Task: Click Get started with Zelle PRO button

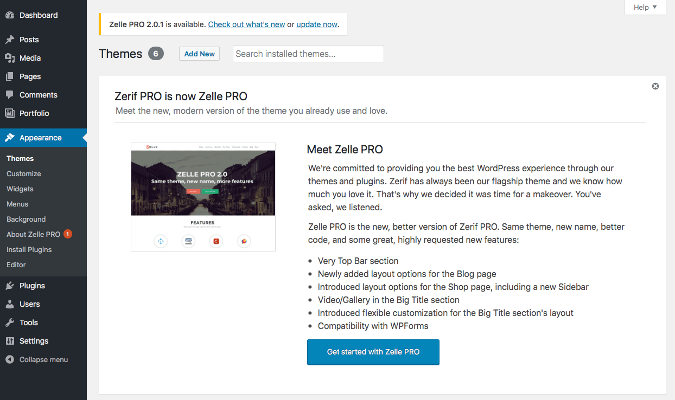Action: tap(373, 352)
